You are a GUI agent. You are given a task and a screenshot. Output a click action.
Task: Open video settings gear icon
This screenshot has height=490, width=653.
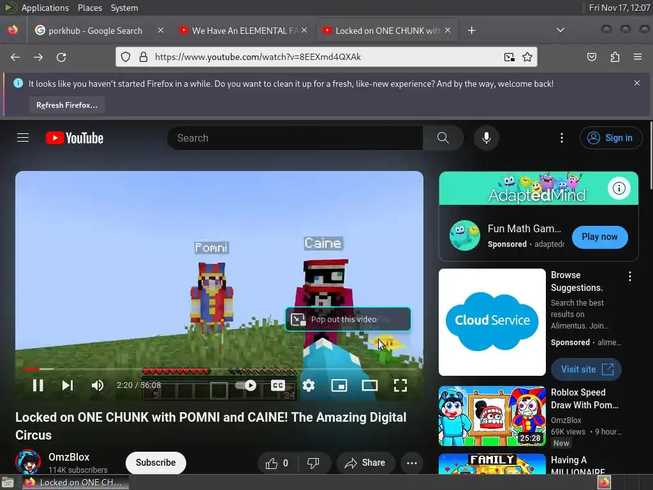(309, 385)
